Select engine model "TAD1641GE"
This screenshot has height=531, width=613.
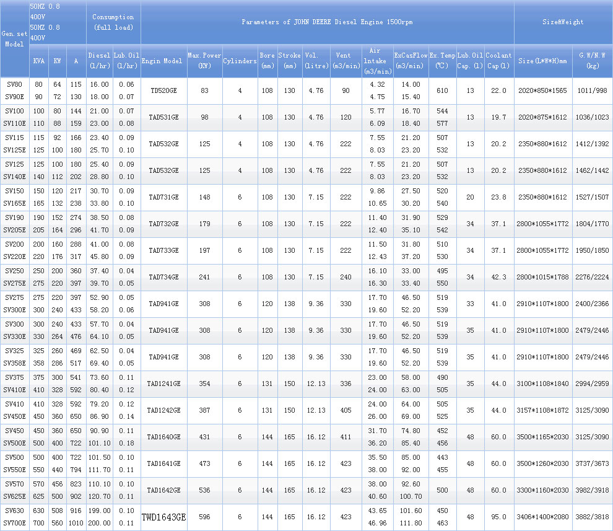164,463
